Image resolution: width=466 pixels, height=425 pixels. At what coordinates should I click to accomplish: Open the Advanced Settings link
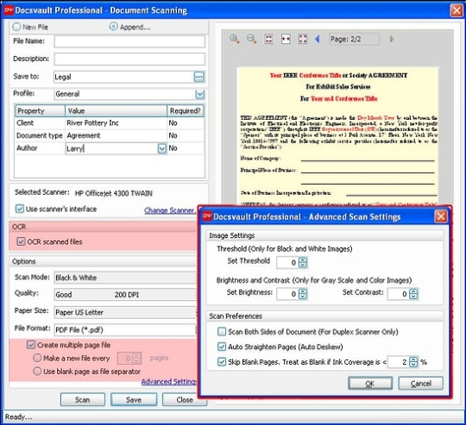(169, 382)
